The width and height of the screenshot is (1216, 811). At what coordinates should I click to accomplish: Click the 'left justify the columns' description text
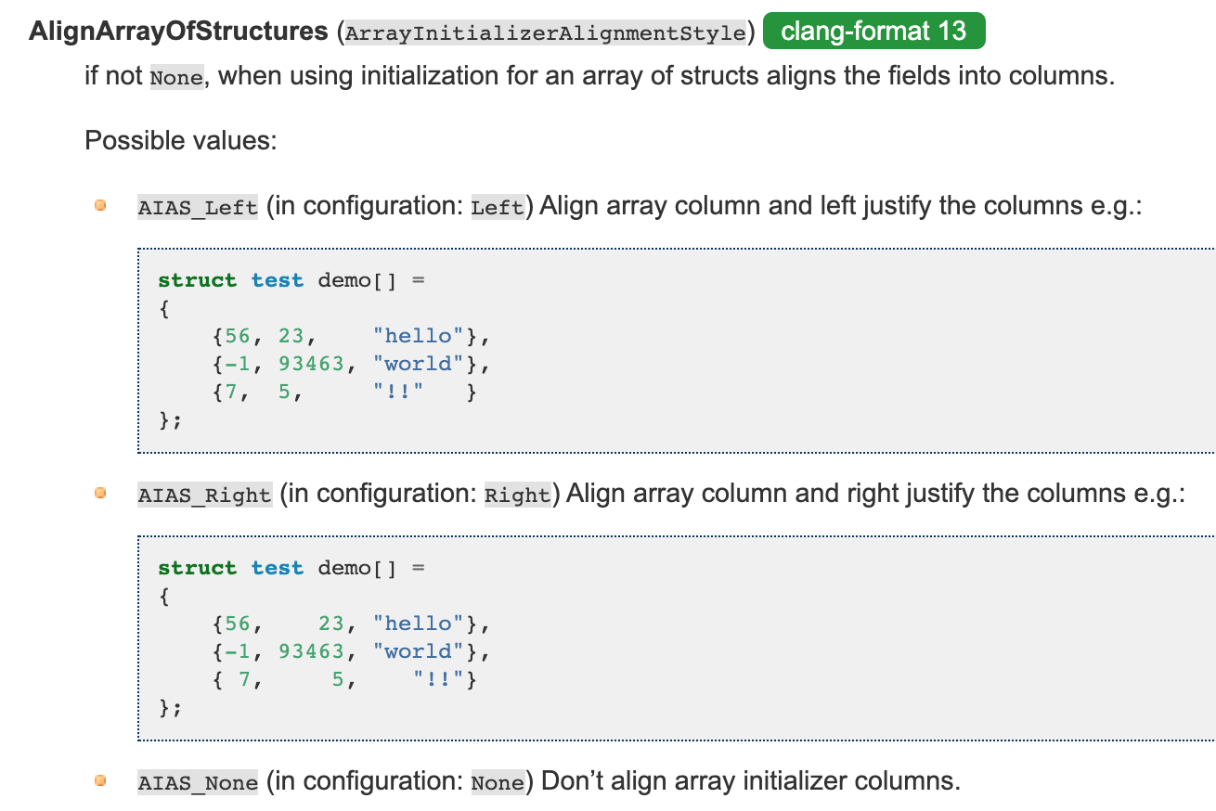coord(951,205)
